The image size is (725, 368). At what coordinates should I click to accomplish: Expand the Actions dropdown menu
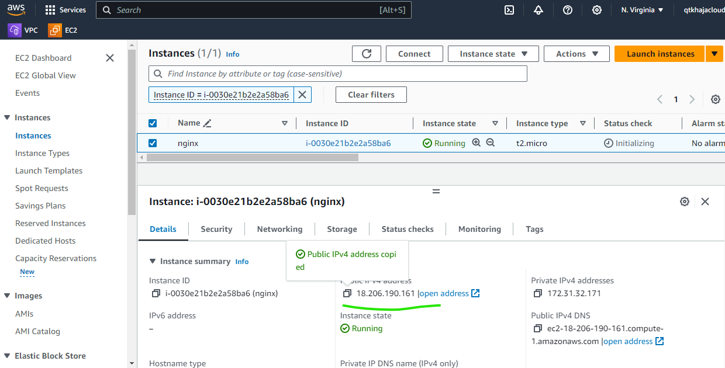(x=576, y=54)
